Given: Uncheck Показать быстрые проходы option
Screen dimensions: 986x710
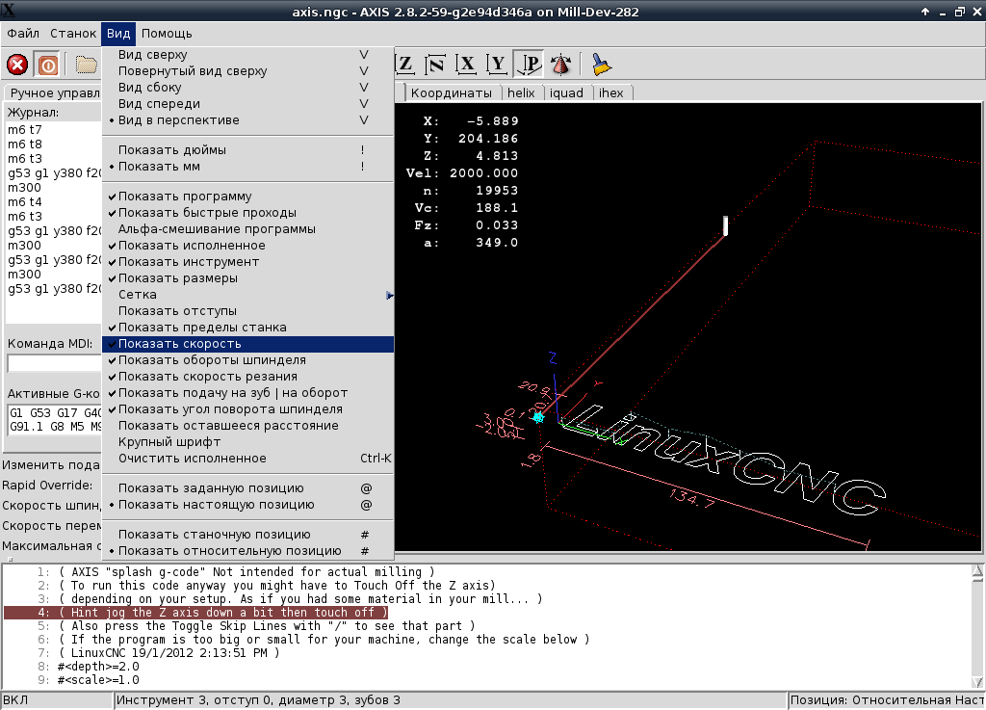Looking at the screenshot, I should (207, 213).
